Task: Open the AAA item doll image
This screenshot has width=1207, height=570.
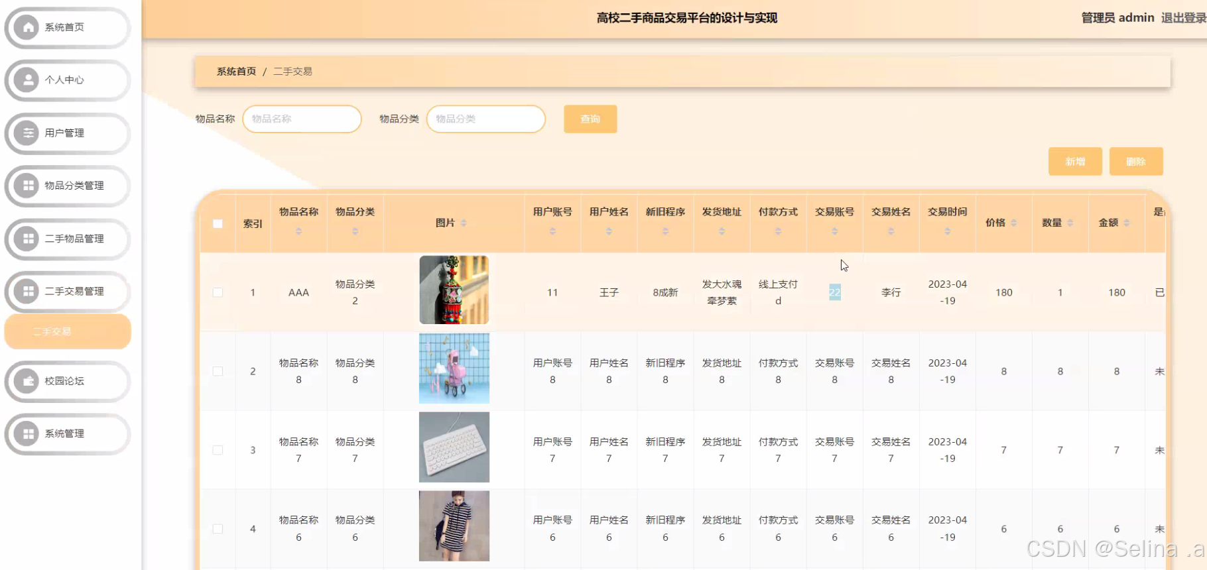Action: [x=454, y=290]
